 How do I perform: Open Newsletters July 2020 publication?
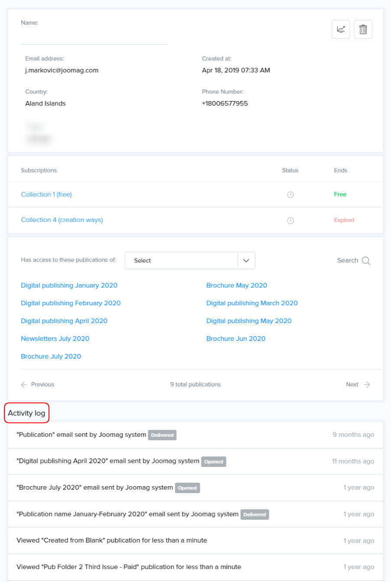pos(55,339)
